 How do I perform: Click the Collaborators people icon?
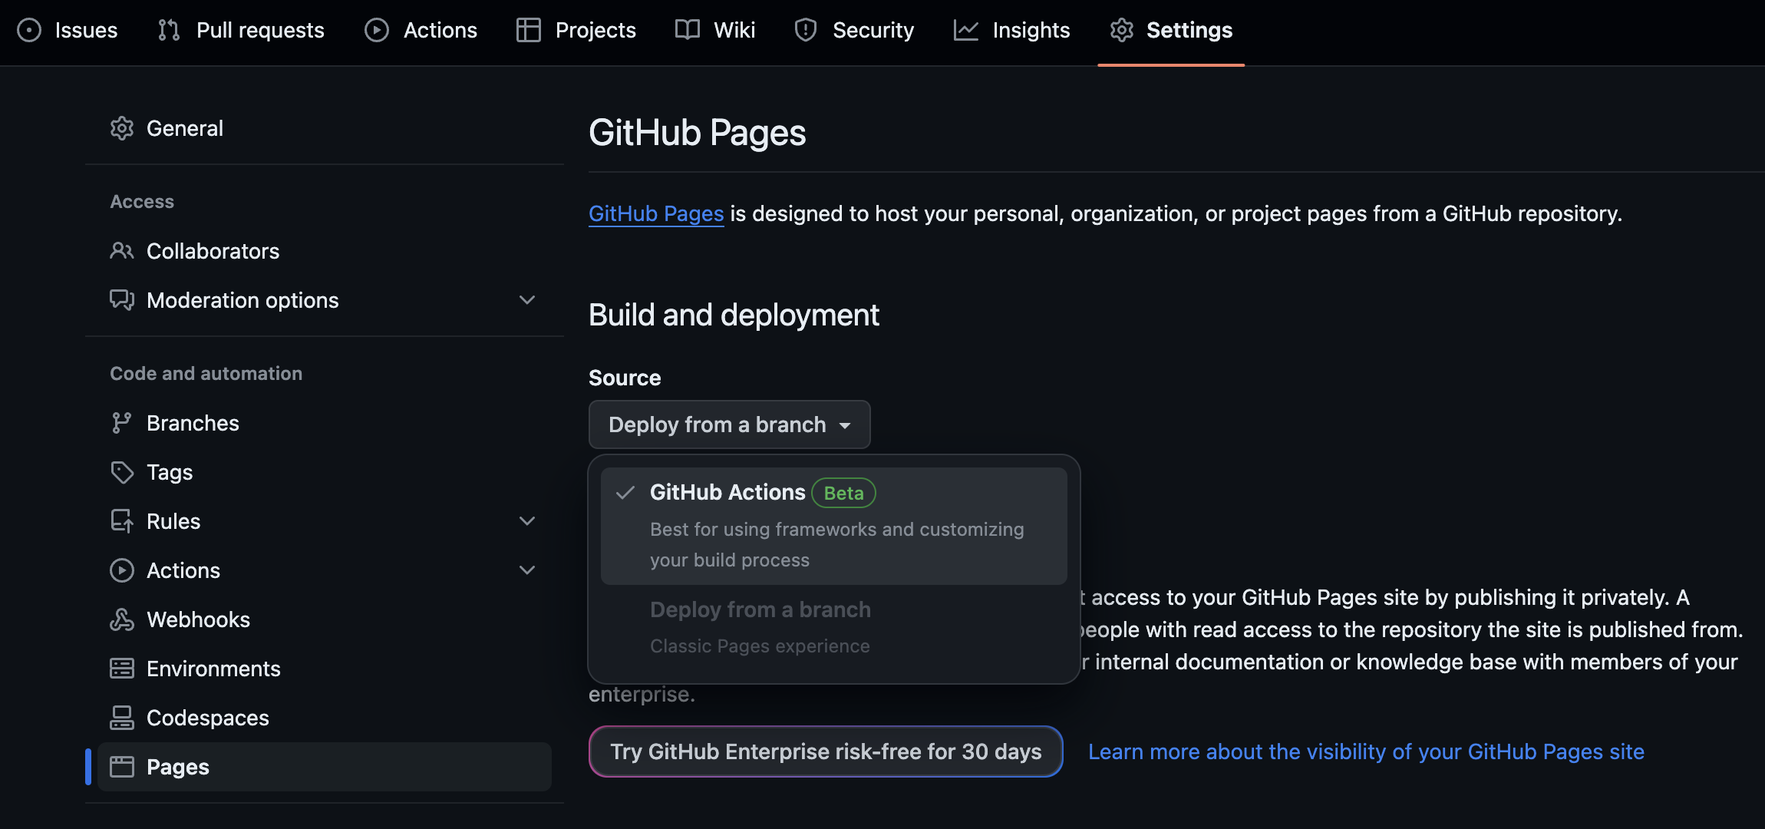click(122, 251)
